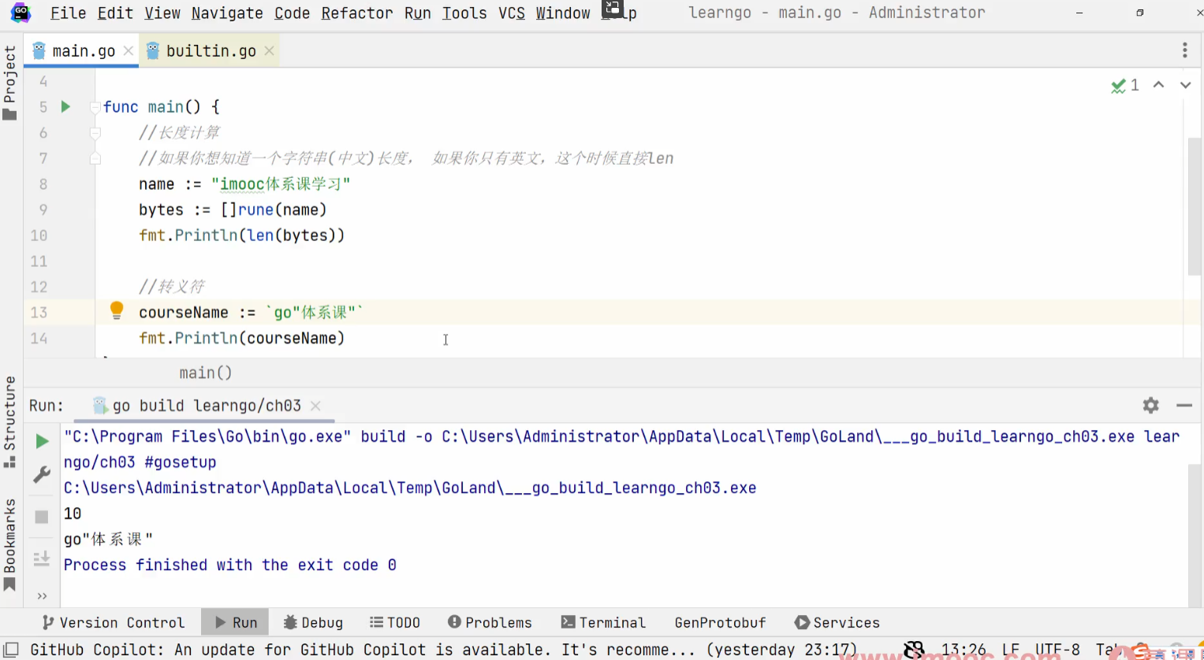
Task: Open run settings wrench icon
Action: (42, 475)
